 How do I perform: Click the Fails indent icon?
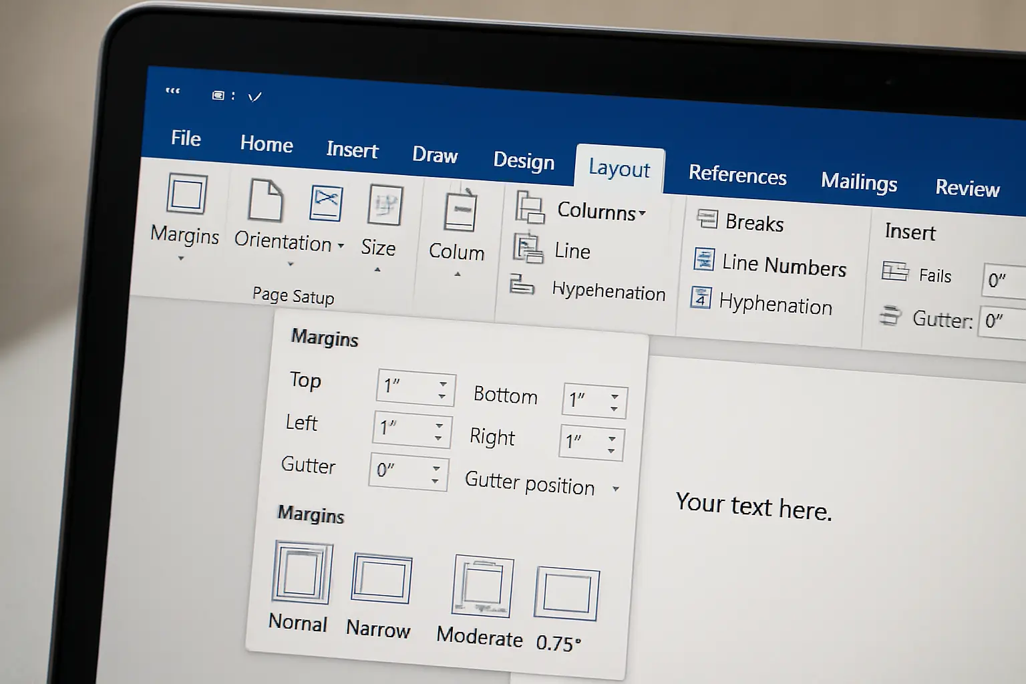(895, 271)
